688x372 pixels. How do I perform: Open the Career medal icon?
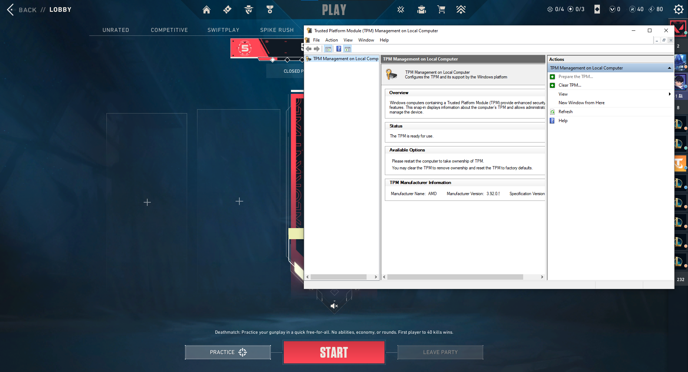(x=270, y=10)
